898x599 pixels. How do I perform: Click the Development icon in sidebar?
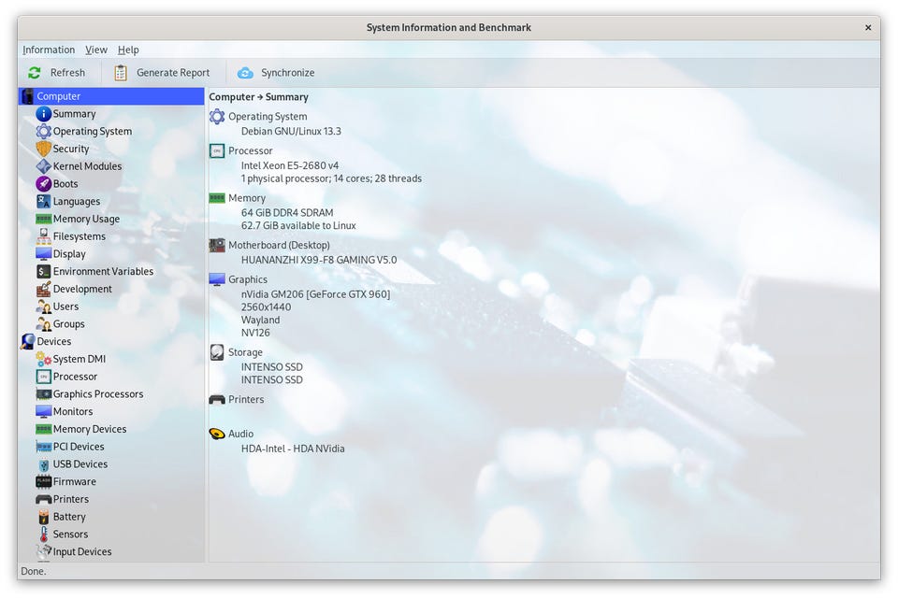coord(44,289)
